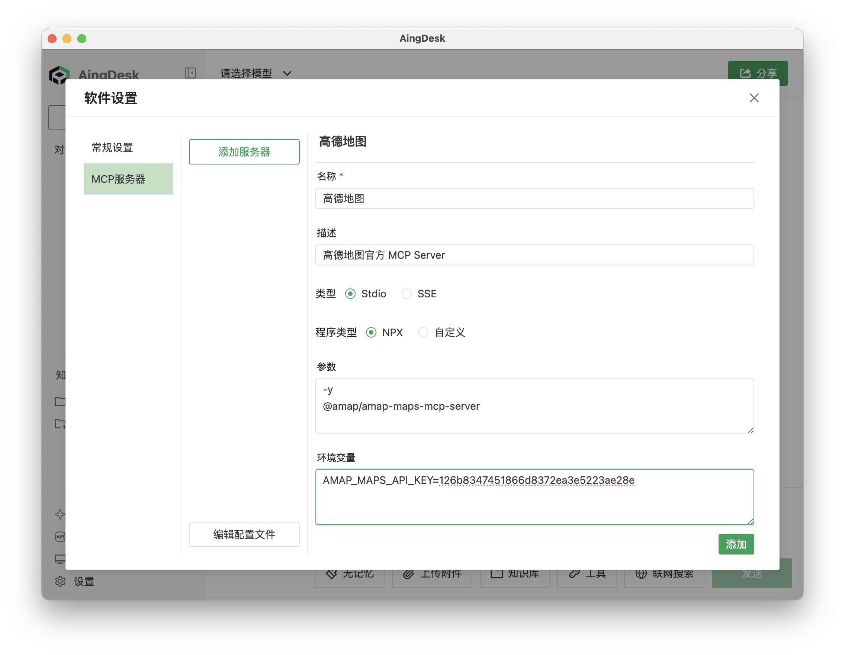Select the SSE type radio button

[x=406, y=294]
